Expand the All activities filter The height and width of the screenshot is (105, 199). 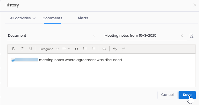(23, 18)
